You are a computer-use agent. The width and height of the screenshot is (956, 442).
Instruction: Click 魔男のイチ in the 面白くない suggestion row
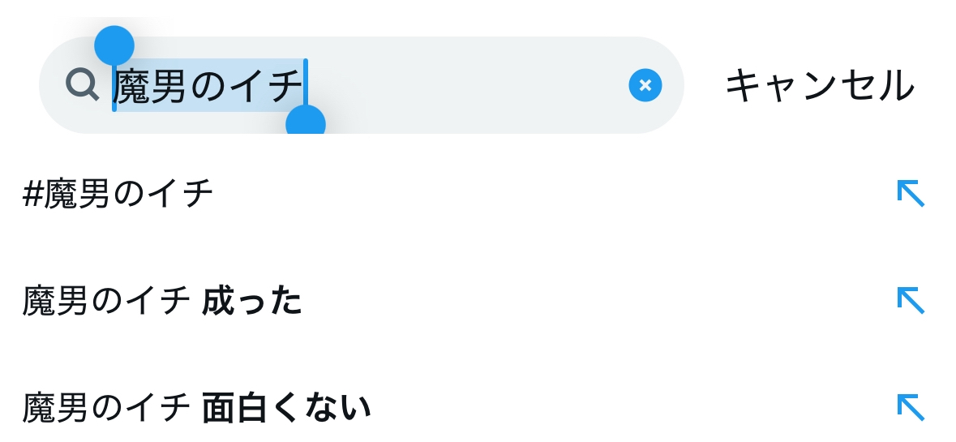point(106,408)
